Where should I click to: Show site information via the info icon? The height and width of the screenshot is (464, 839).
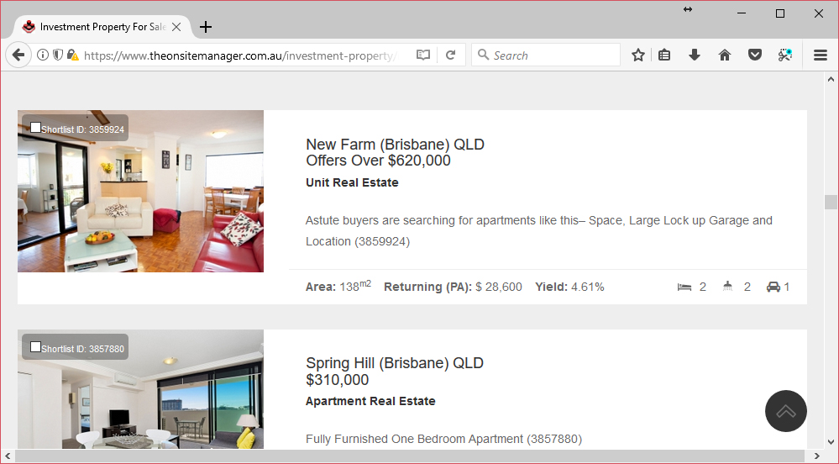click(x=43, y=55)
